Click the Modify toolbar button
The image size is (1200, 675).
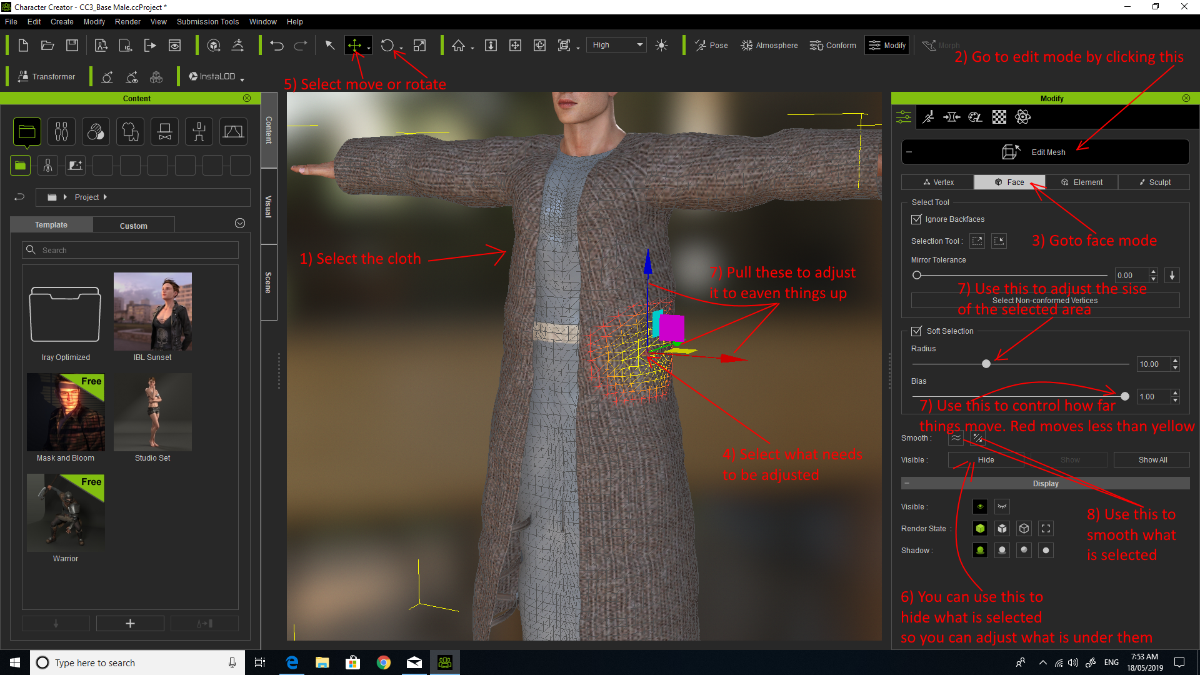(x=887, y=45)
